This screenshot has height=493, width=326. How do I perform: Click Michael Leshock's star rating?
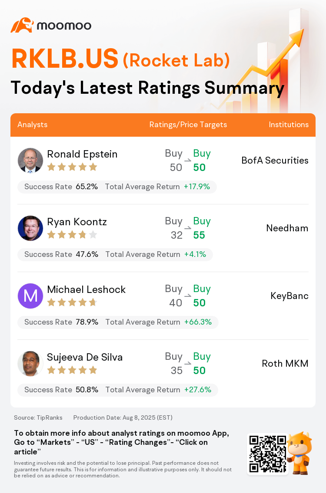point(72,302)
